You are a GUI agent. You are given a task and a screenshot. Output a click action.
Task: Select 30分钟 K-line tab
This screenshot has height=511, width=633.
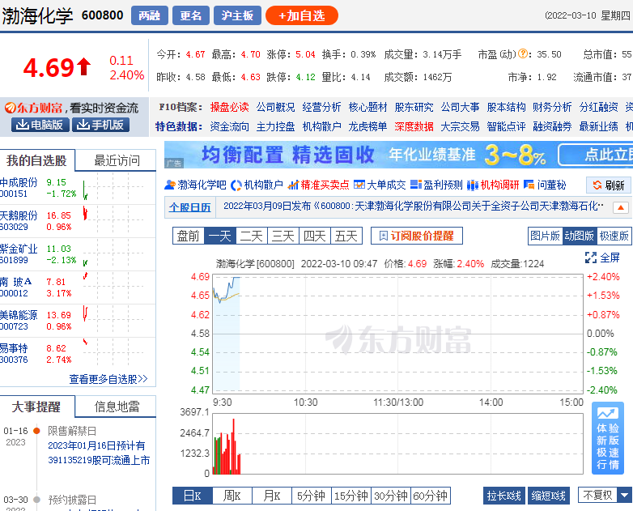click(391, 496)
